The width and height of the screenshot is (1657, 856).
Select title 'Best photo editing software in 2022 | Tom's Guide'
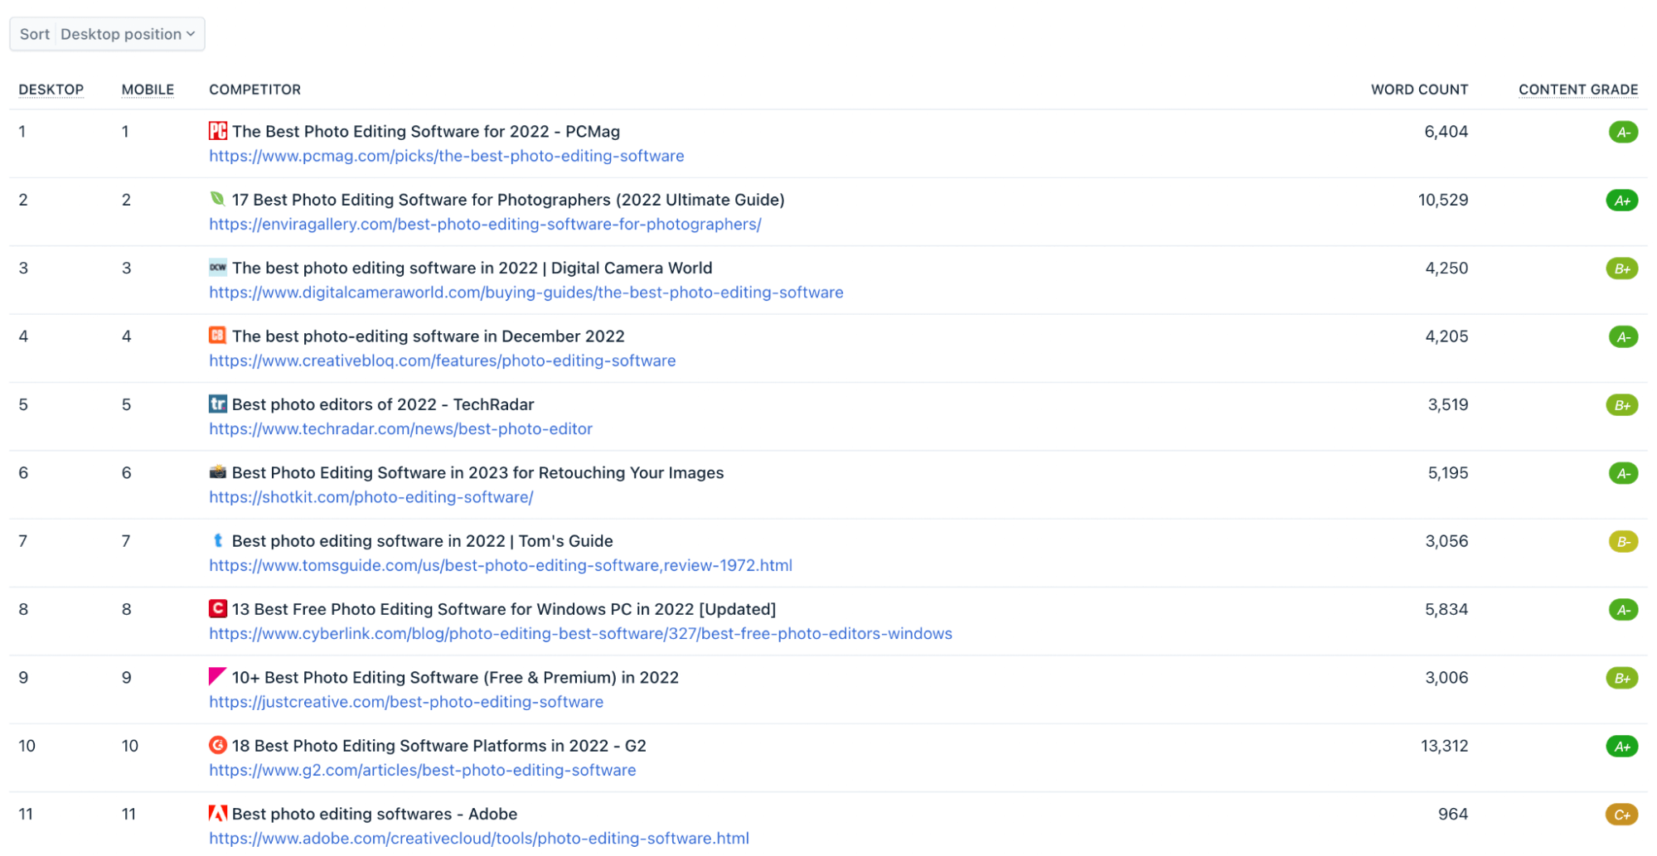coord(423,540)
